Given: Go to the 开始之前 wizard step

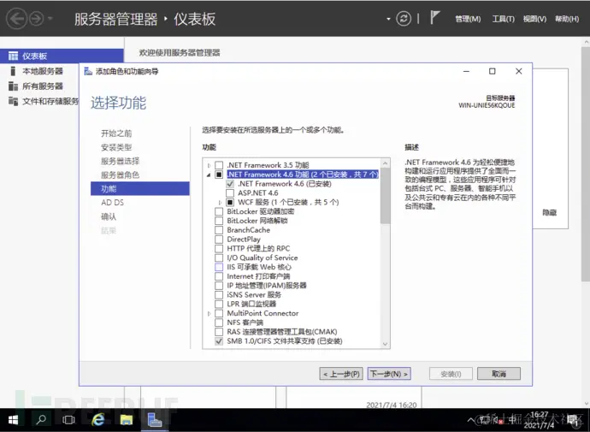Looking at the screenshot, I should 116,133.
